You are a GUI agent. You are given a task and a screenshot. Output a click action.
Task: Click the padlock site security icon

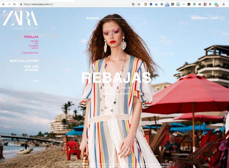coord(21,4)
